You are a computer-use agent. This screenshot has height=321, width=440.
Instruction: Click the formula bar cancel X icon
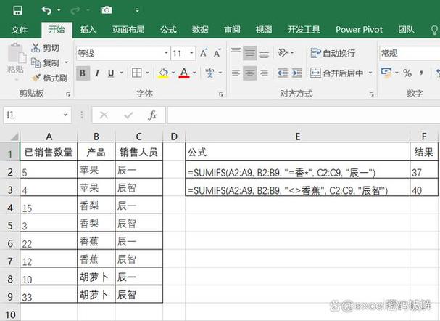coord(104,115)
